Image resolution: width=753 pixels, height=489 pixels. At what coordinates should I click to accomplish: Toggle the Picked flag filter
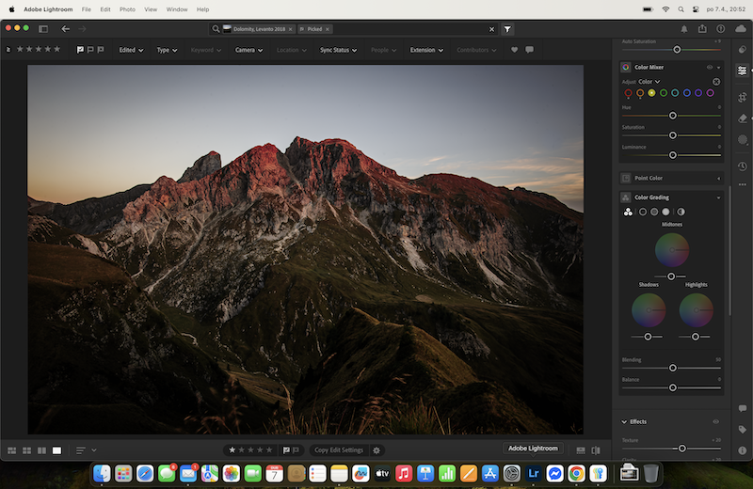[80, 50]
